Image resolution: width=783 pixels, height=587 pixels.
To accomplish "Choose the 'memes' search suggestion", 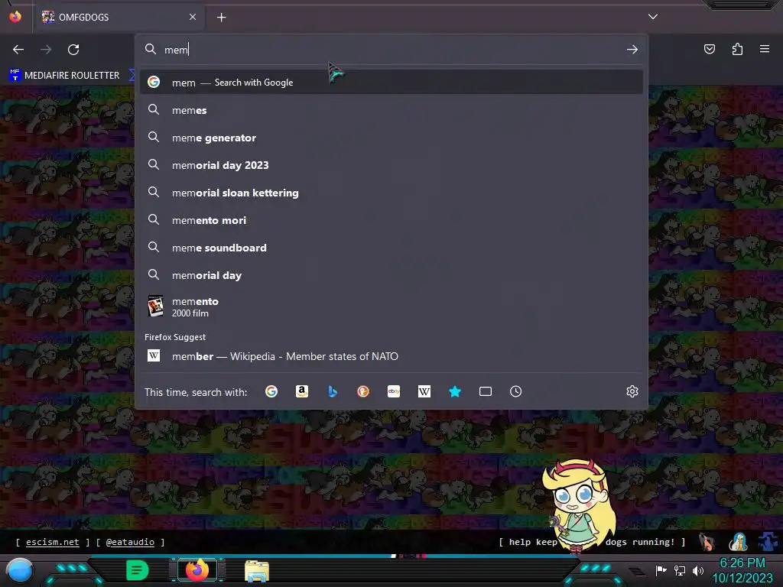I will 391,110.
